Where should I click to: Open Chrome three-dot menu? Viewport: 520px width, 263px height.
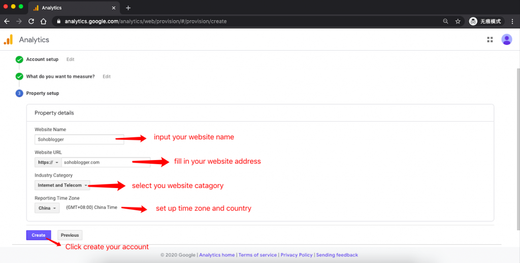pyautogui.click(x=512, y=21)
